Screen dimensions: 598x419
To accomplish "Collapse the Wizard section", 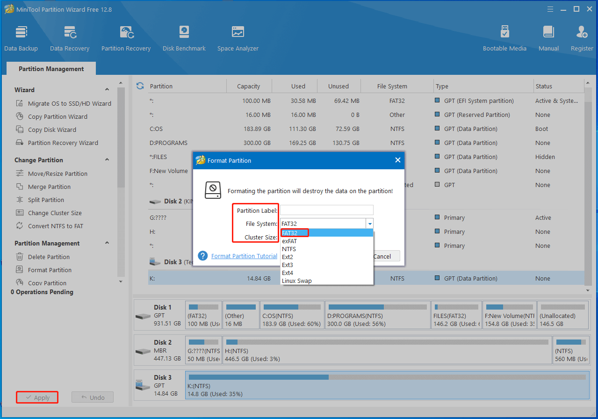I will (107, 90).
